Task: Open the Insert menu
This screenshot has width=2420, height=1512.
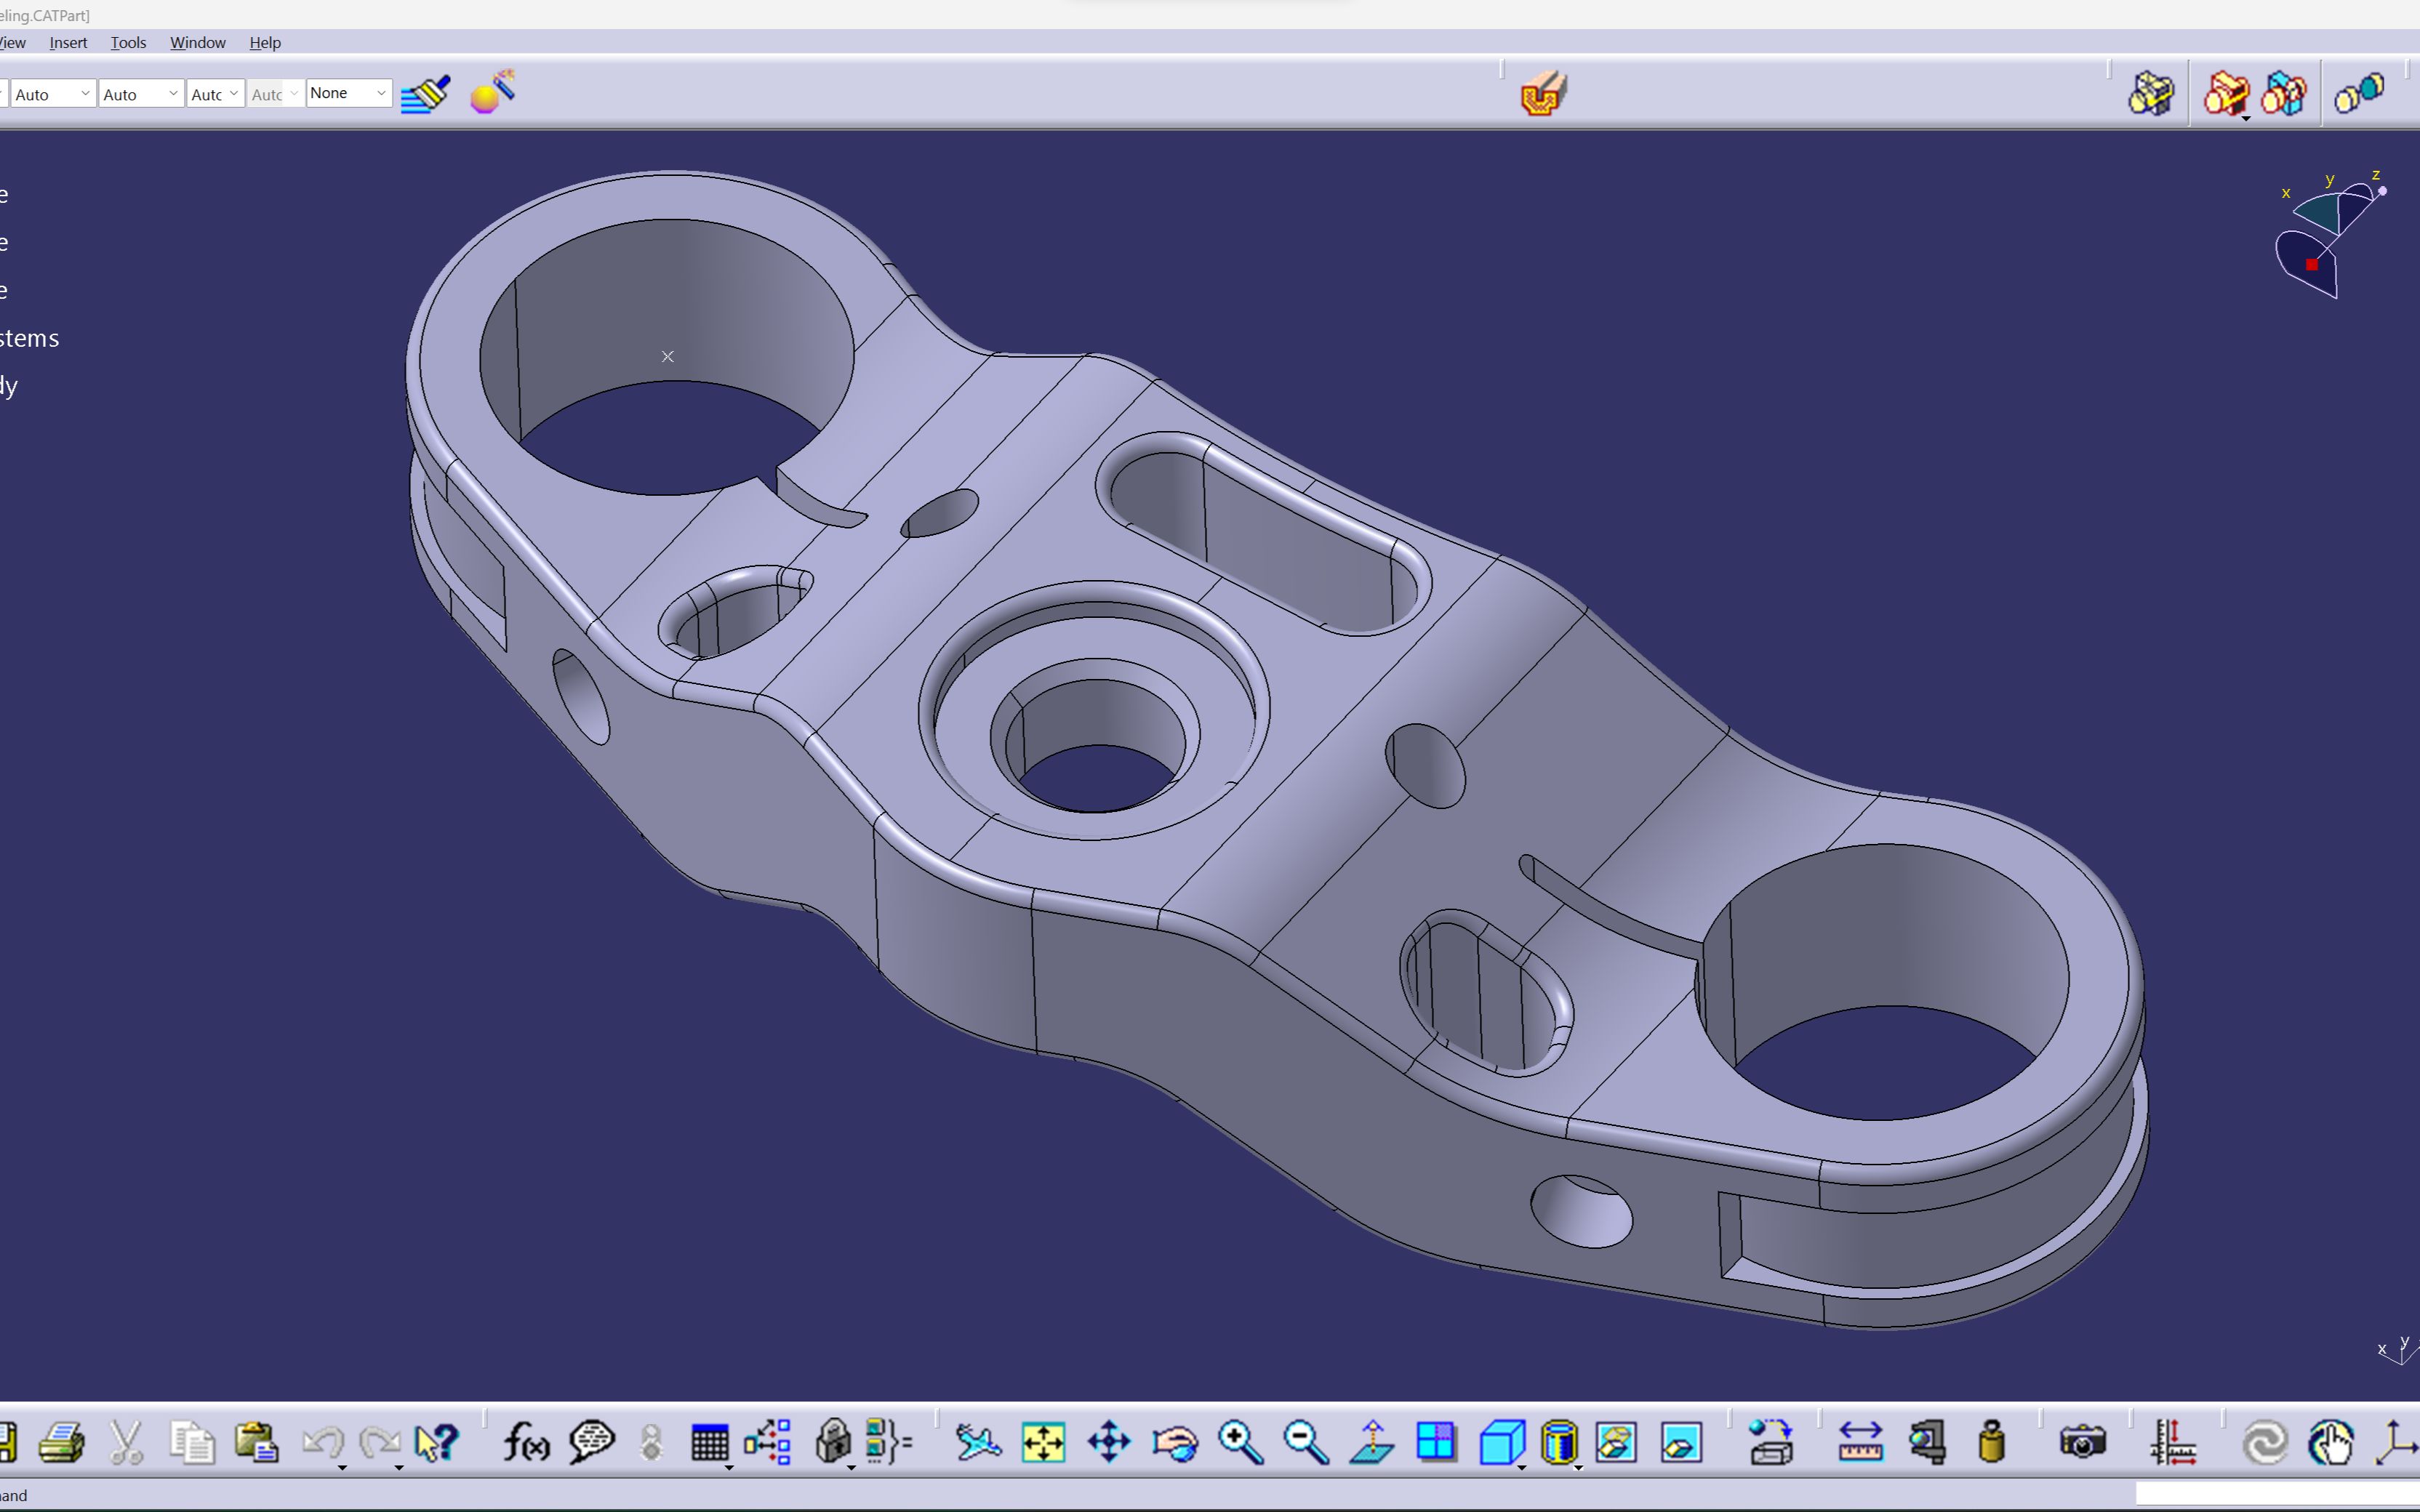Action: click(68, 42)
